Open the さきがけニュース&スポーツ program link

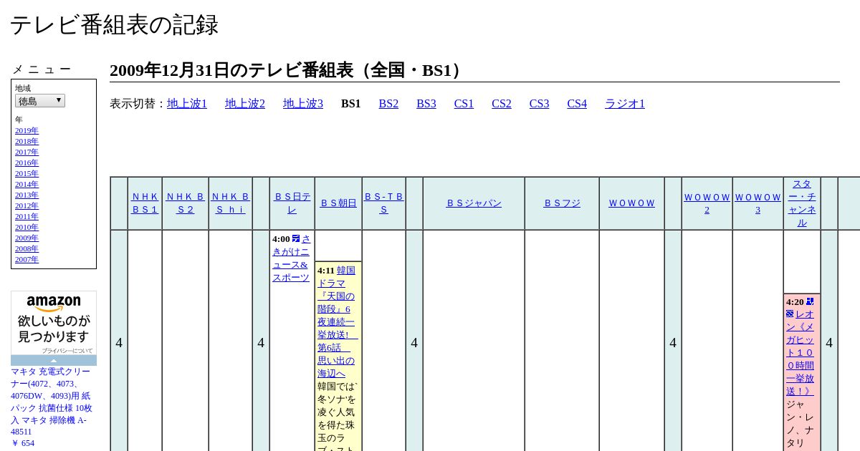coord(292,258)
